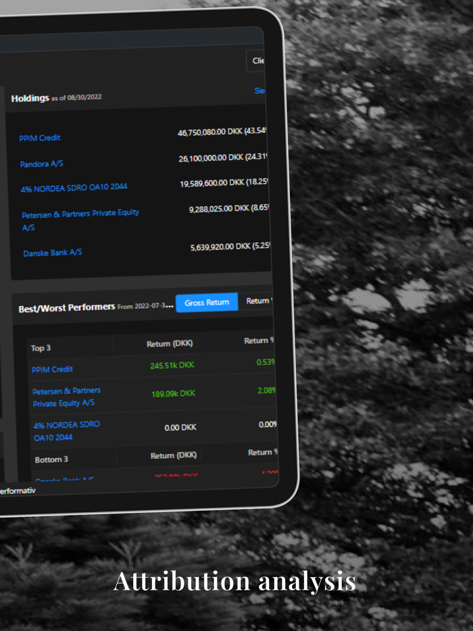This screenshot has height=631, width=473.
Task: Click the 245.51k DKK return value
Action: [x=172, y=365]
